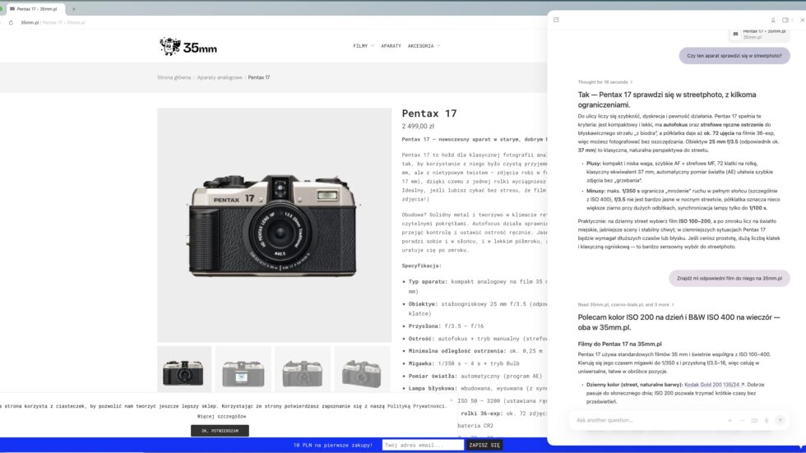This screenshot has width=806, height=453.
Task: Click the "Aparaty analogowe" breadcrumb link
Action: (220, 77)
